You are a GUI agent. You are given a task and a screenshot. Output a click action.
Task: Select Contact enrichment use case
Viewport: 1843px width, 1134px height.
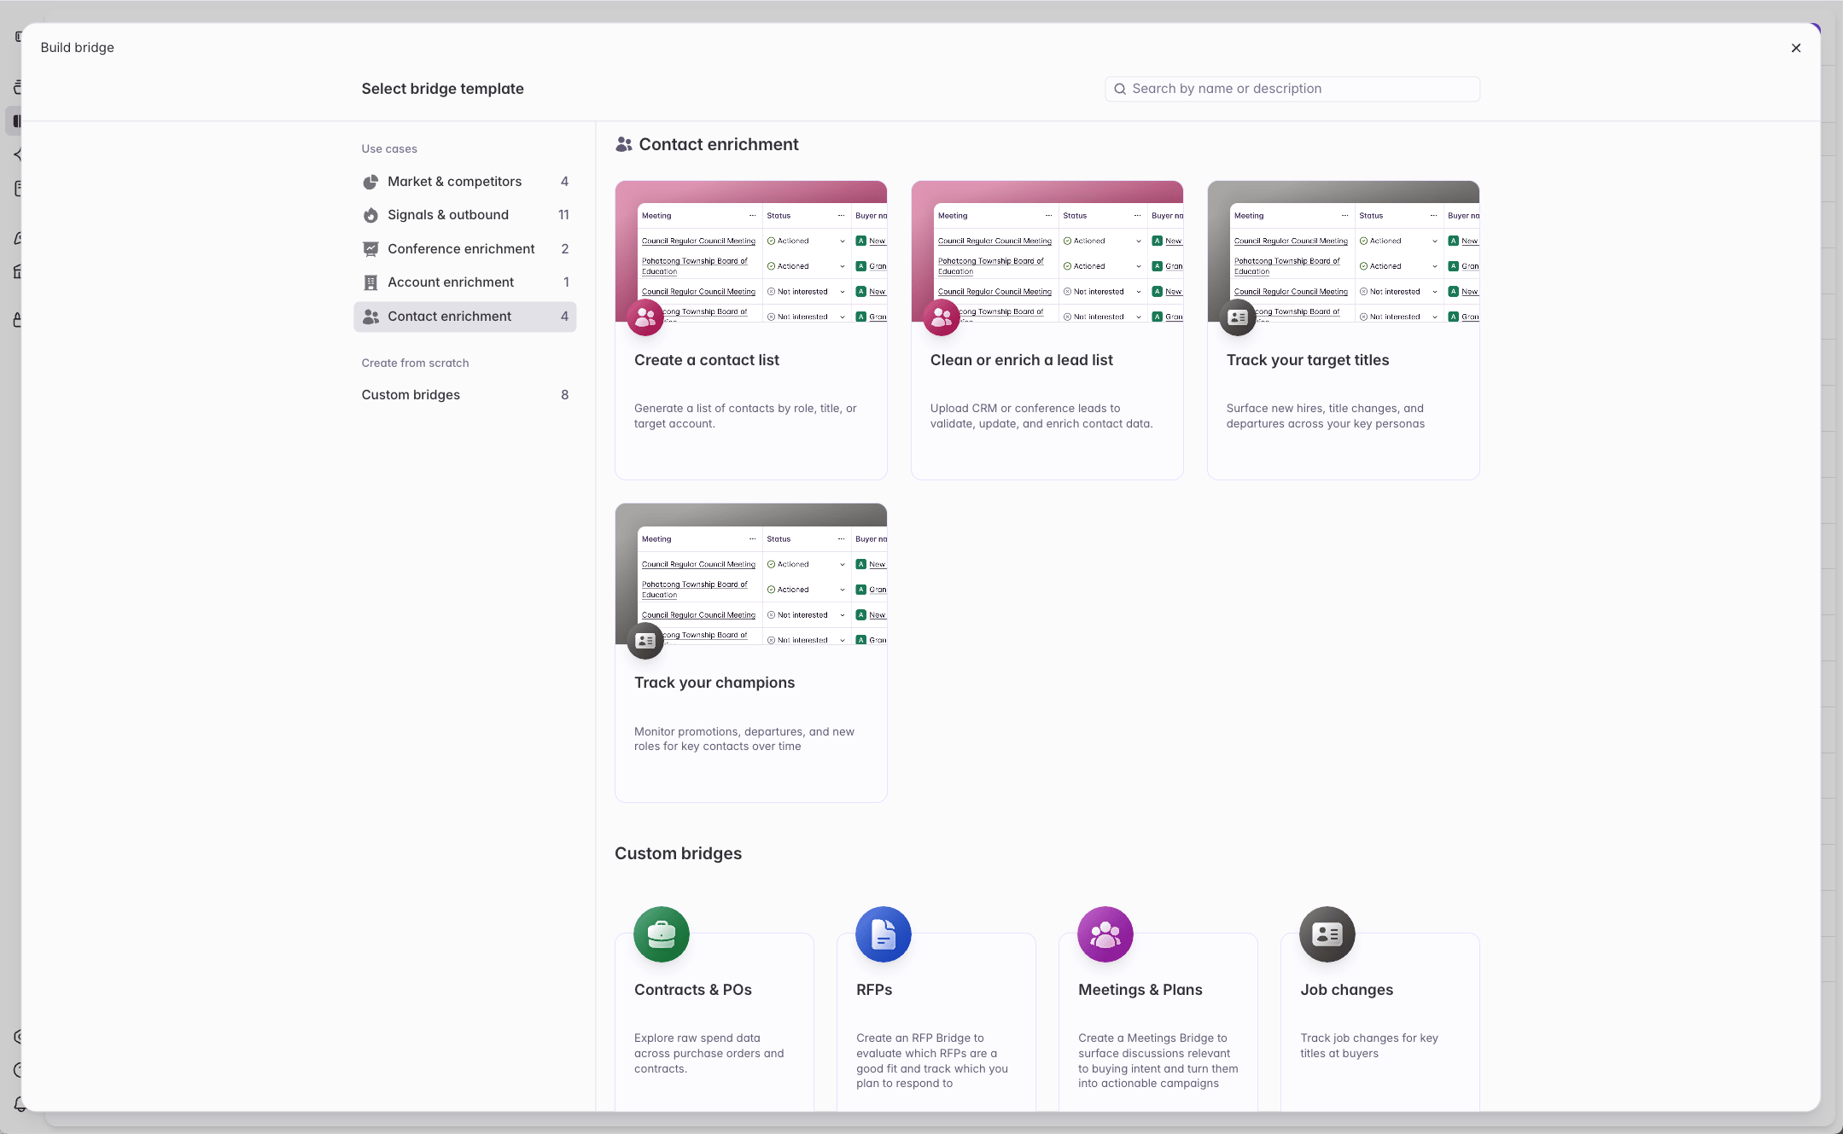[x=465, y=317]
